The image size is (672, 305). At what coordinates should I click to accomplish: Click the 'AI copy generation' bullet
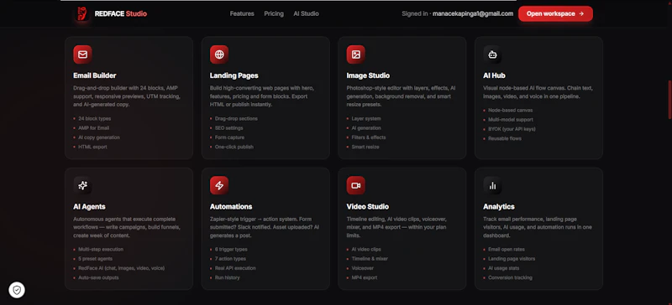(x=97, y=137)
